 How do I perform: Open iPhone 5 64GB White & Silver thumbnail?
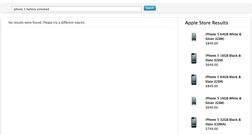(x=194, y=37)
